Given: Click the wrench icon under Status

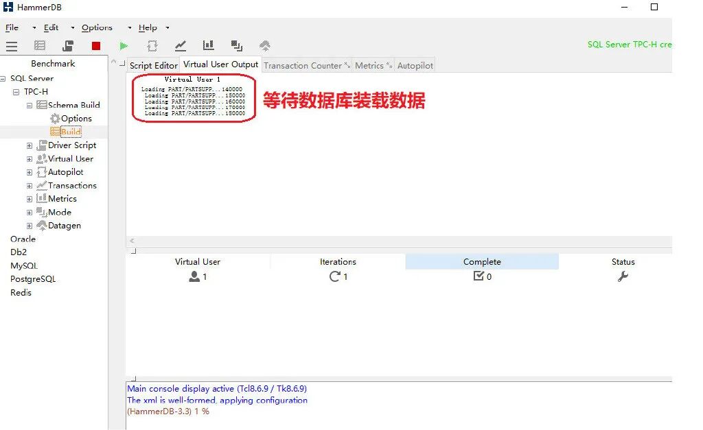Looking at the screenshot, I should point(623,276).
